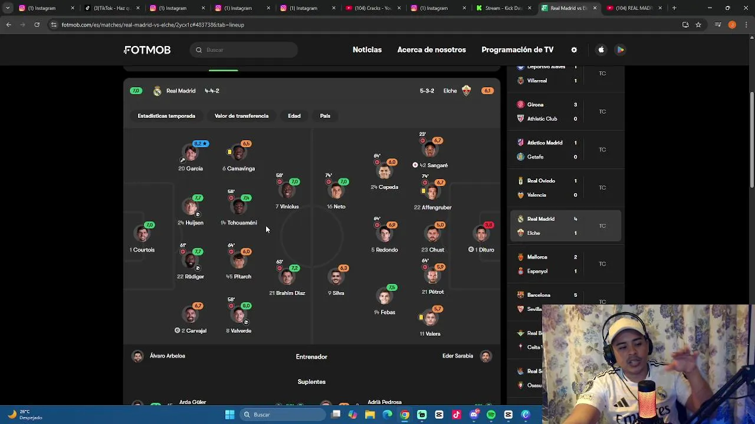Click Real Madrid 7.0 team rating badge
755x424 pixels.
pos(136,91)
